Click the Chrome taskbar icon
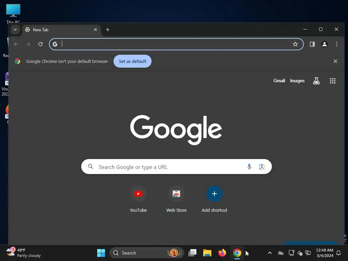 point(237,253)
